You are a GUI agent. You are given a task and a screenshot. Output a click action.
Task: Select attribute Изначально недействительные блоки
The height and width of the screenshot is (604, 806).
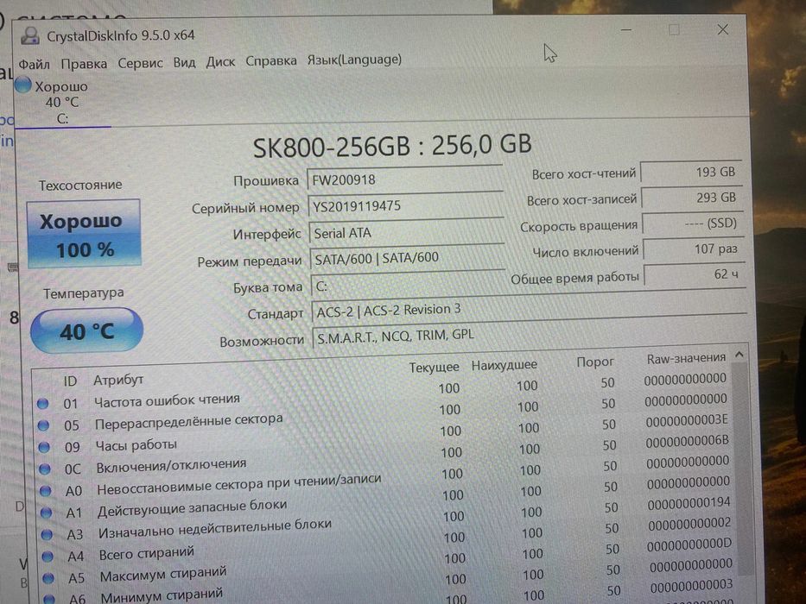click(x=215, y=529)
